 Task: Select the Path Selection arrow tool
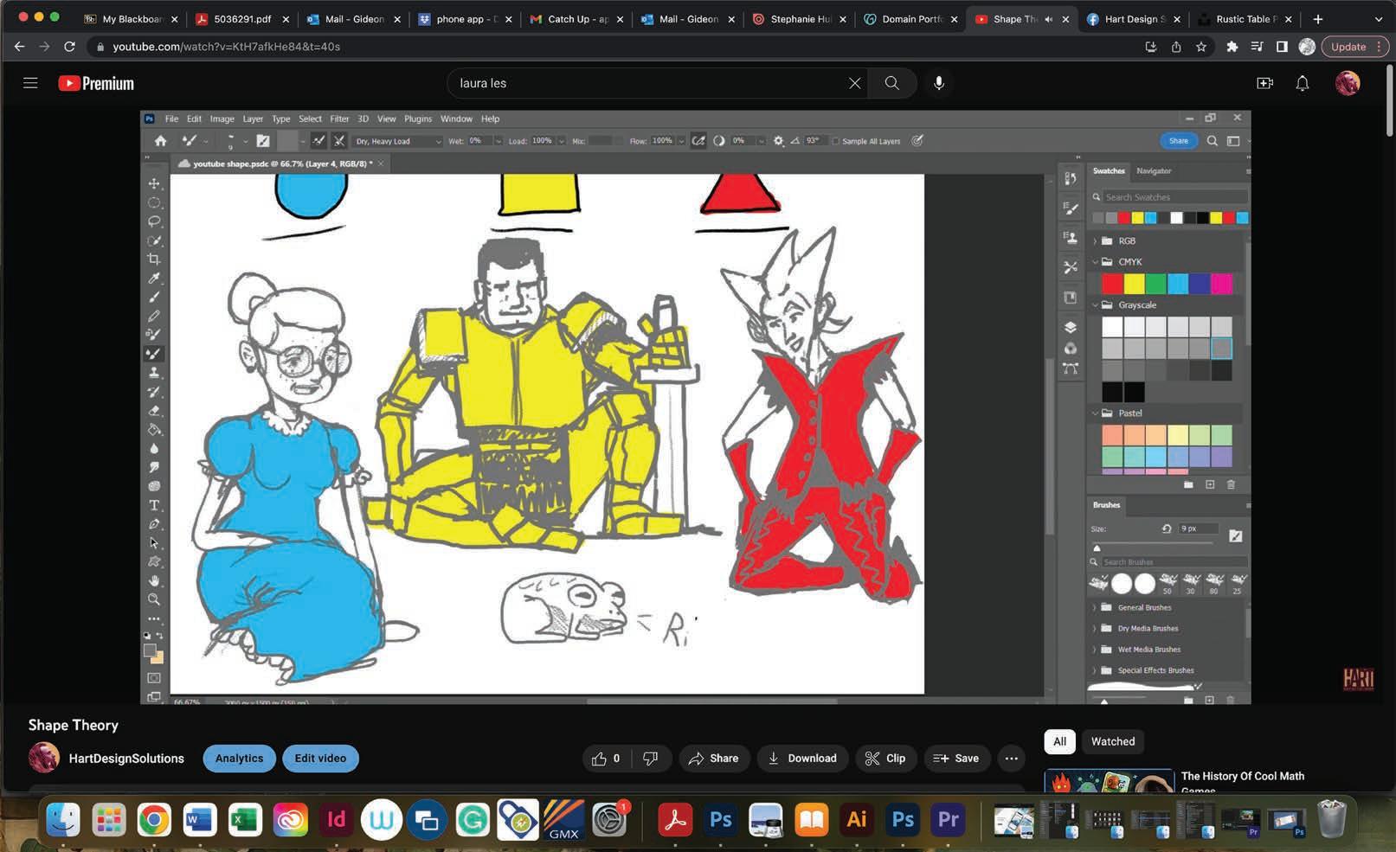[x=154, y=543]
